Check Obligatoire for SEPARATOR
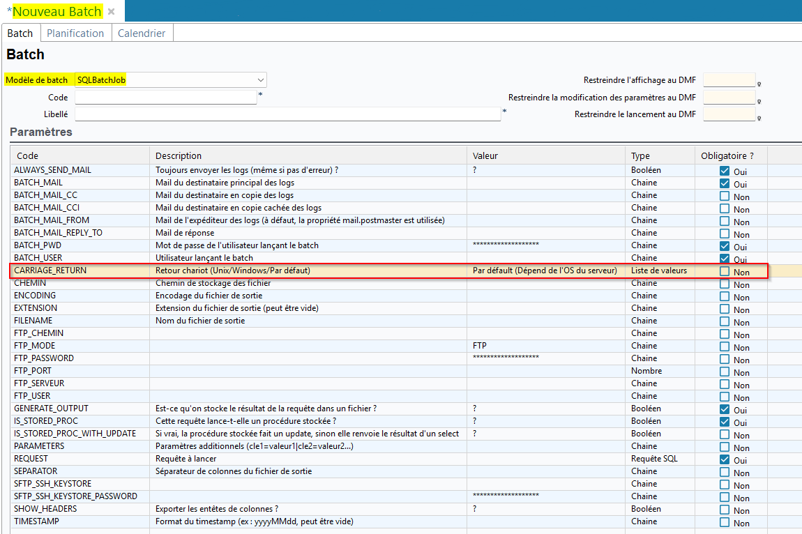The height and width of the screenshot is (534, 802). point(725,472)
